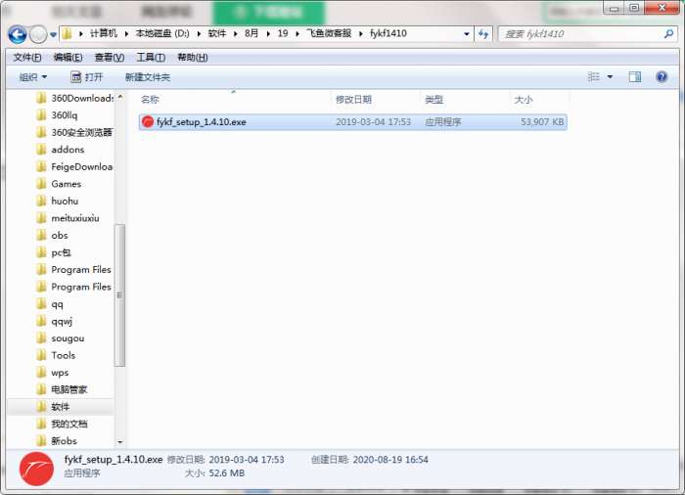Screen dimensions: 685x495
Task: Click the navigation pane scrollbar thumb
Action: pyautogui.click(x=119, y=295)
